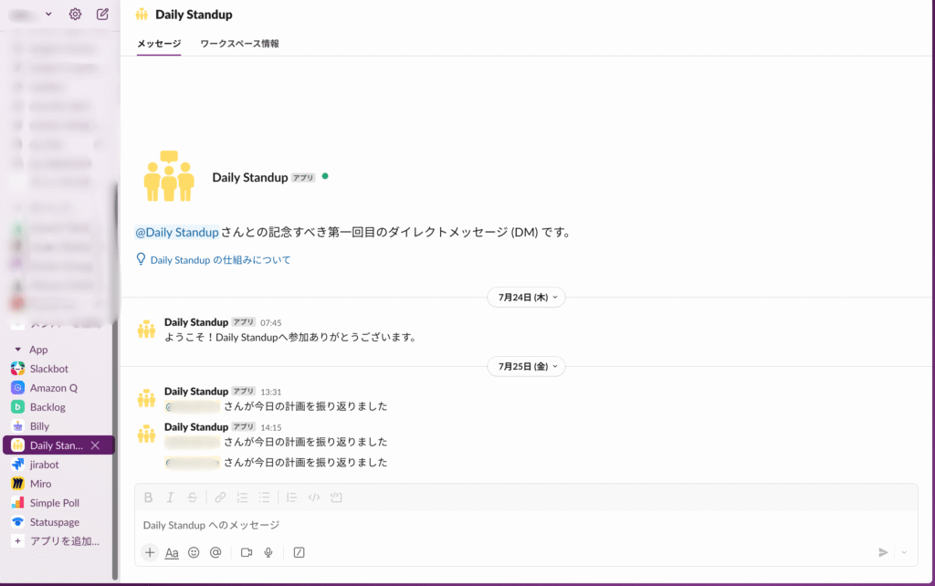Click the Statuspage icon
The width and height of the screenshot is (935, 586).
[18, 521]
